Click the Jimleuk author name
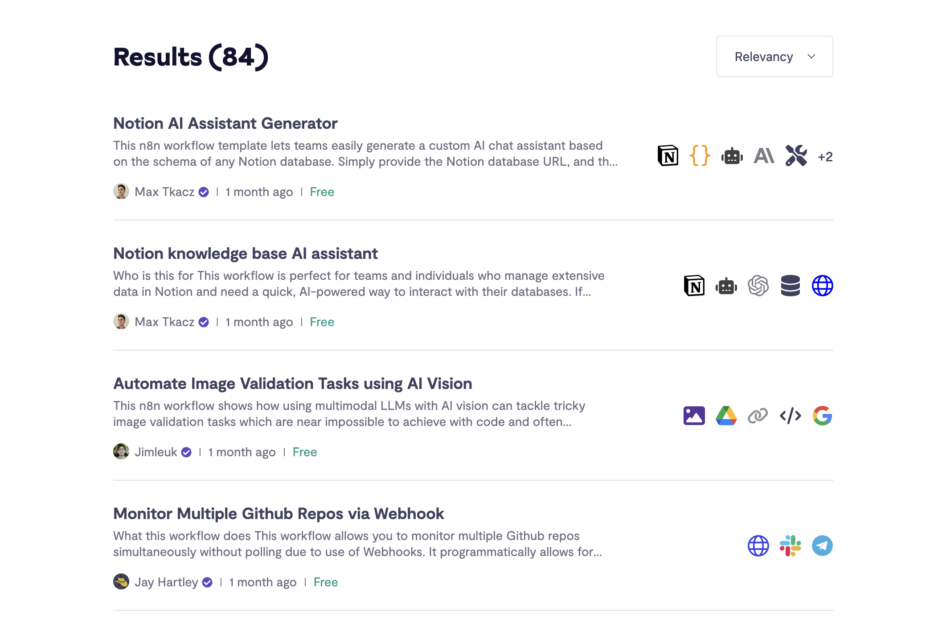The height and width of the screenshot is (630, 942). (156, 452)
